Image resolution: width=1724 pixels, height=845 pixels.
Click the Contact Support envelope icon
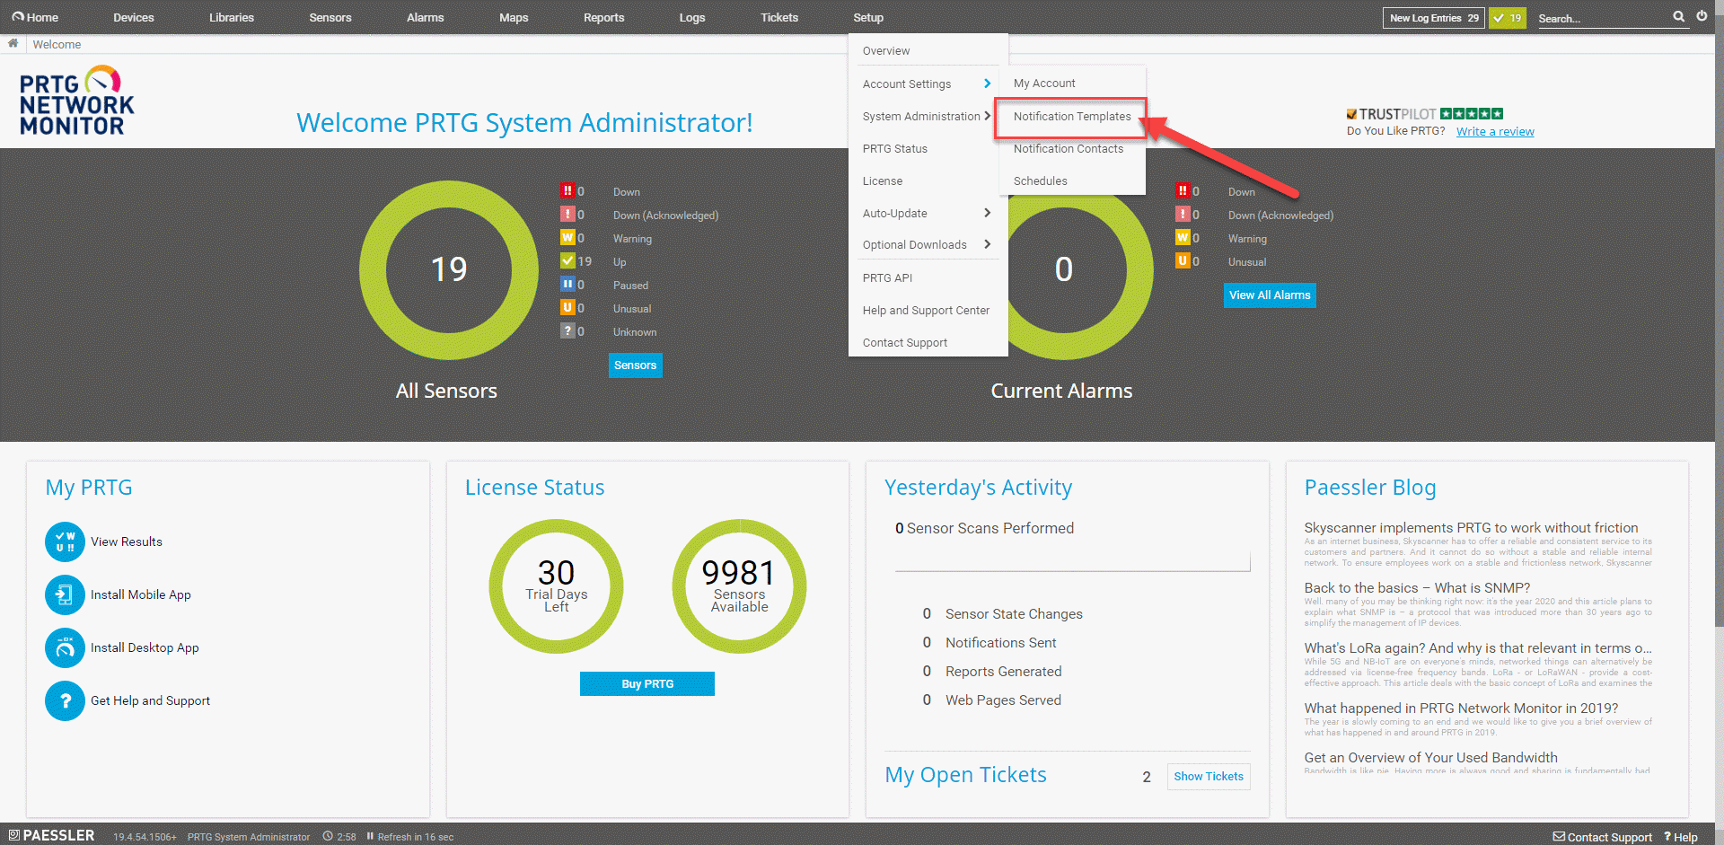[x=1560, y=836]
